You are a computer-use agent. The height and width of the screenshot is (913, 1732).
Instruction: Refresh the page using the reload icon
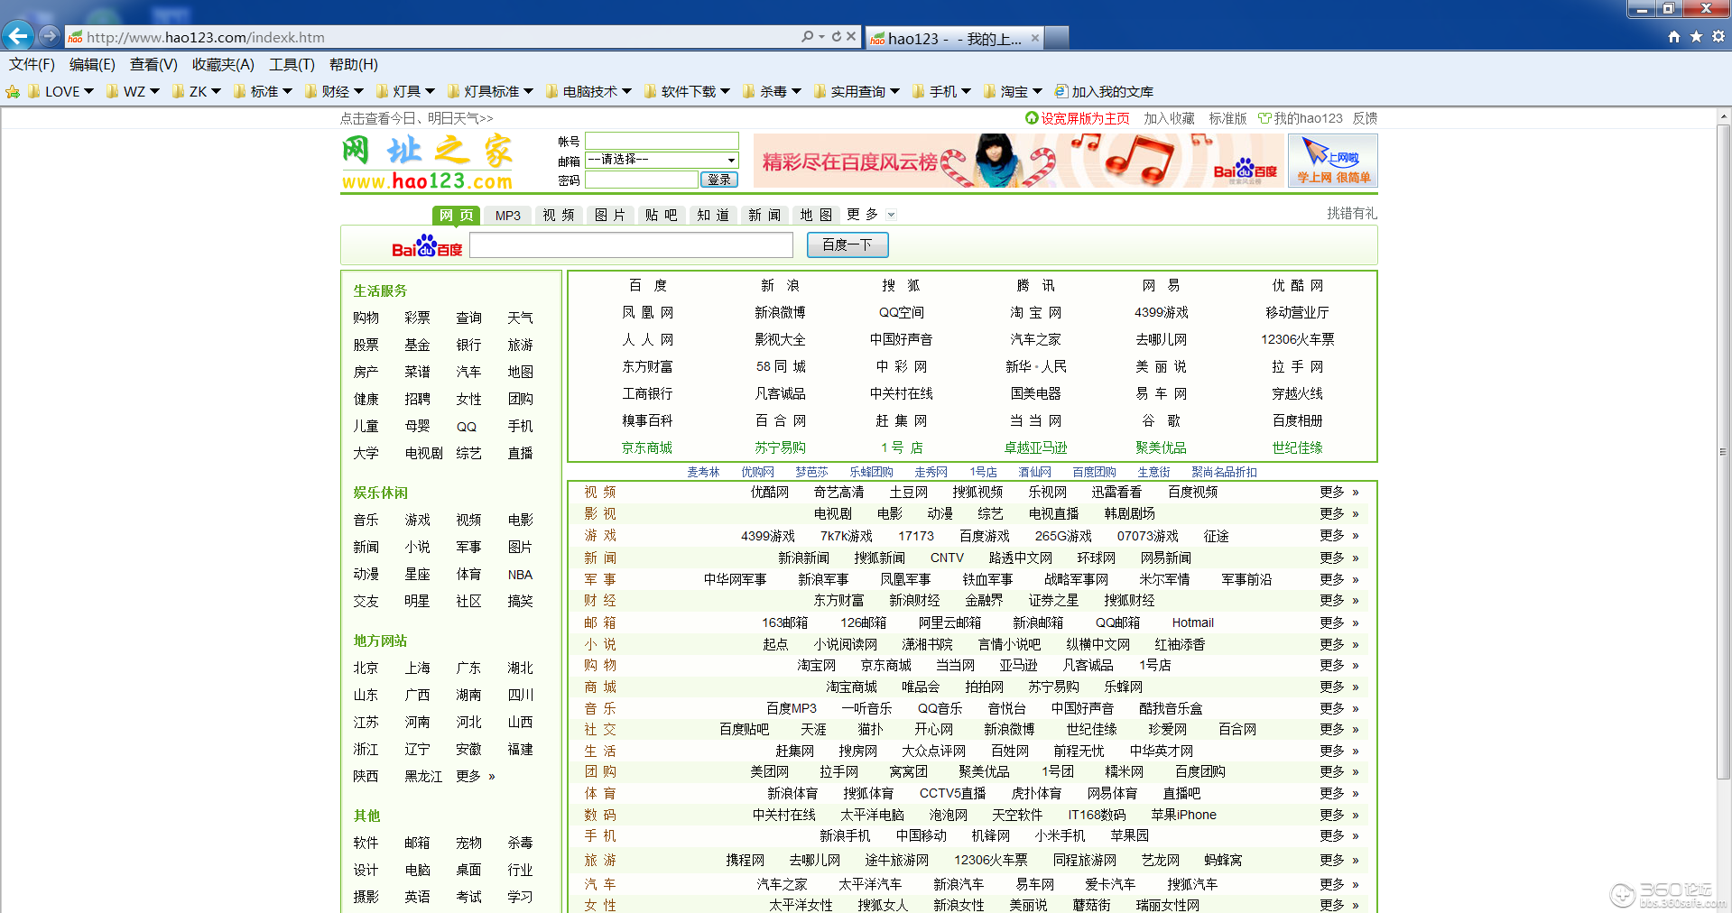coord(837,36)
